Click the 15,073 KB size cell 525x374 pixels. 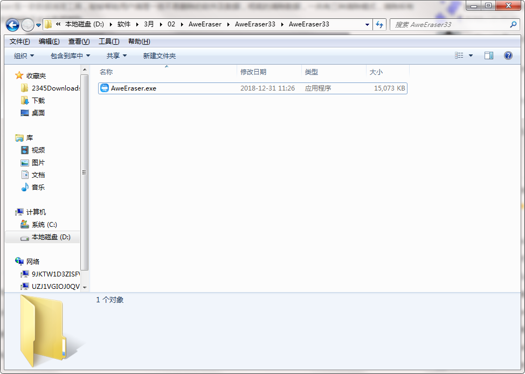[389, 88]
